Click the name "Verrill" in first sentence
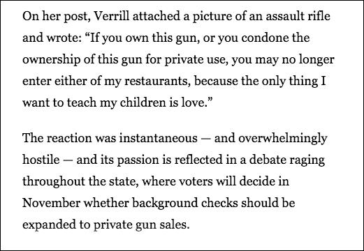The image size is (364, 251). click(111, 16)
